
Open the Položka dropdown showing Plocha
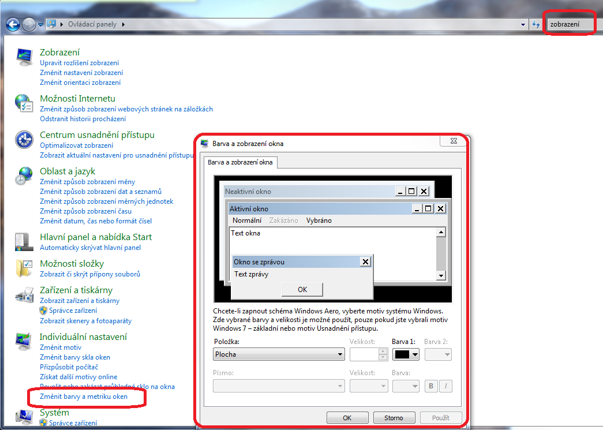[279, 354]
